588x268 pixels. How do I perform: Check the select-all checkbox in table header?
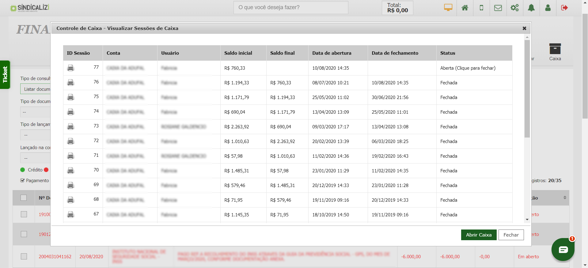tap(24, 198)
